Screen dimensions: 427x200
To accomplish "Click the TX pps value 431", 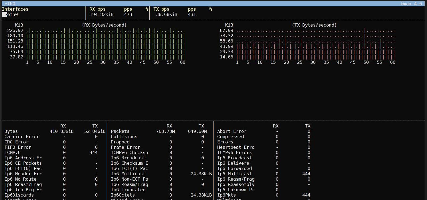I will pos(192,14).
